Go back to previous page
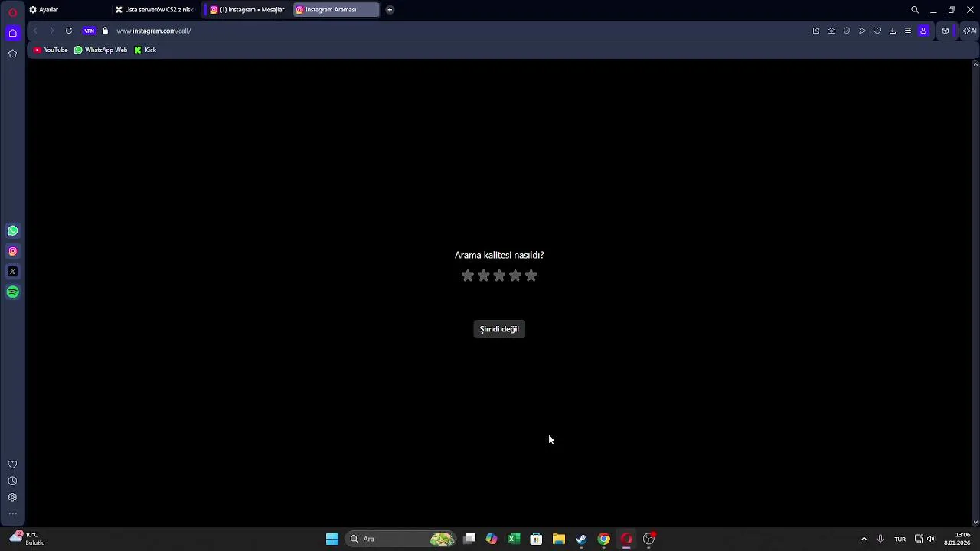Viewport: 980px width, 551px height. click(x=35, y=31)
